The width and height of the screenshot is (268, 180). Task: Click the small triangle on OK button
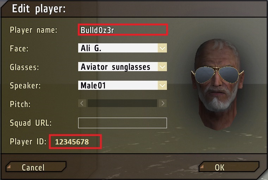point(202,166)
